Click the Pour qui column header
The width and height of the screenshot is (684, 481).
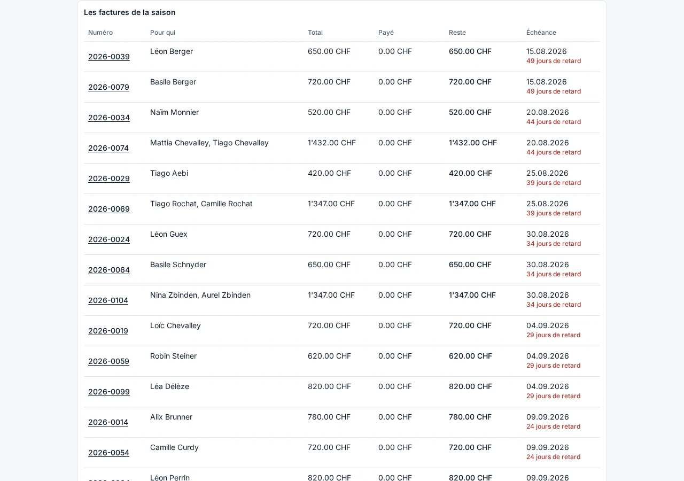[x=162, y=33]
